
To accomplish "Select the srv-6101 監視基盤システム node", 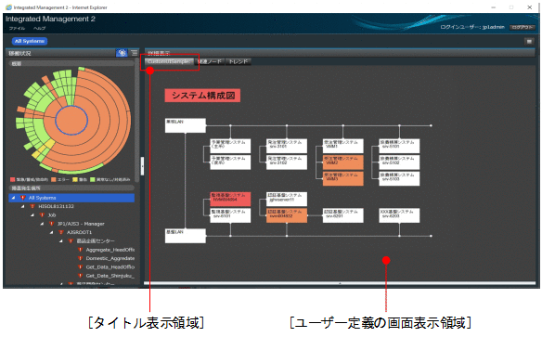I will (230, 215).
